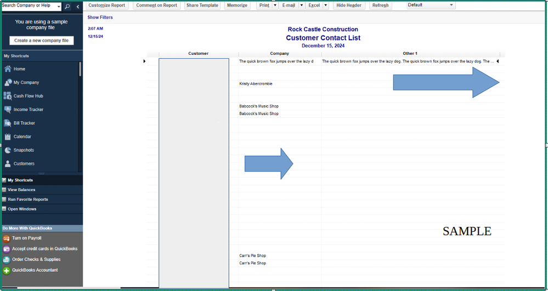Click Create a new company file
This screenshot has width=548, height=291.
pyautogui.click(x=41, y=41)
